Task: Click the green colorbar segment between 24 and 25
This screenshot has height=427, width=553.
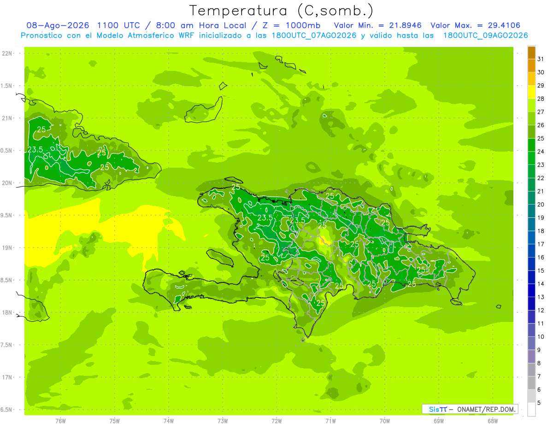Action: [x=532, y=145]
